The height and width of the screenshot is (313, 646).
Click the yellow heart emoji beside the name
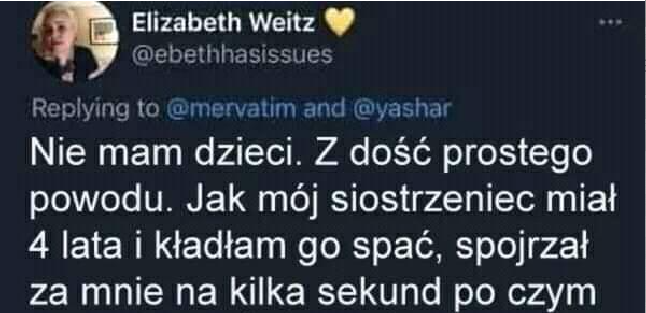pos(339,23)
